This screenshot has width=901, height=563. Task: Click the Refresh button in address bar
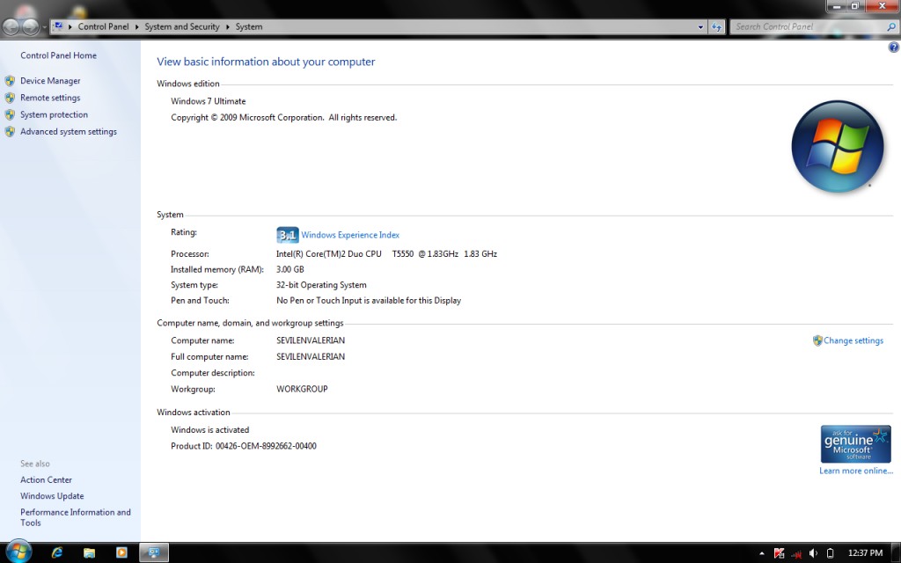click(716, 27)
